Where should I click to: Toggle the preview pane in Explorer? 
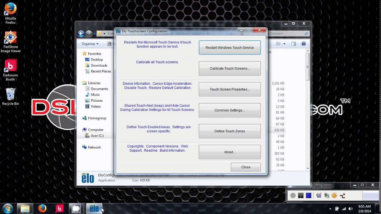[x=293, y=44]
